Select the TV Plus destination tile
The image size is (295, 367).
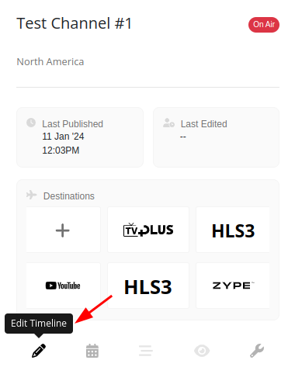(148, 230)
